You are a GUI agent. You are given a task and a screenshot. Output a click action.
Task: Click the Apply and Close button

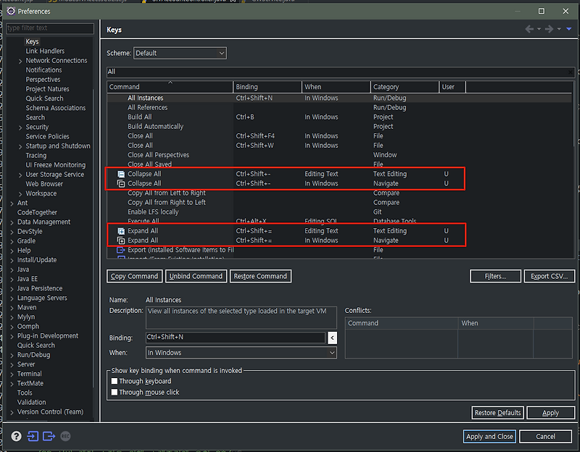click(x=490, y=437)
